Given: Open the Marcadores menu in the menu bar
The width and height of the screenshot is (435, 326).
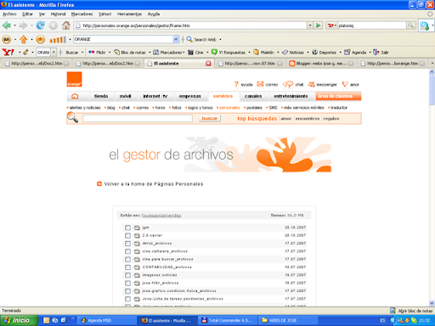Looking at the screenshot, I should 82,14.
